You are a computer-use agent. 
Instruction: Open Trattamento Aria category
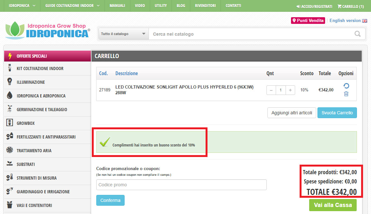pyautogui.click(x=47, y=151)
